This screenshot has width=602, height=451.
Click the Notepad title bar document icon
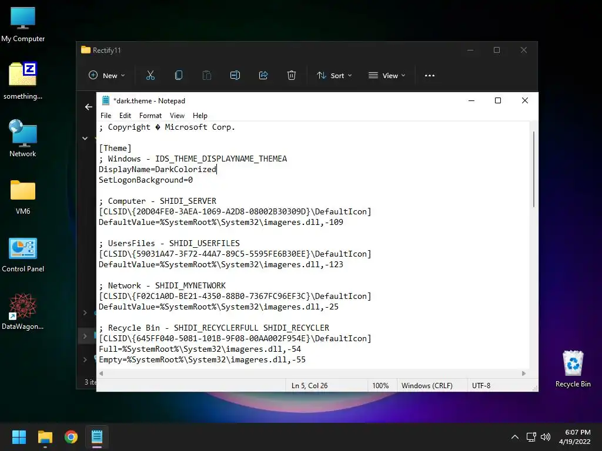[106, 100]
